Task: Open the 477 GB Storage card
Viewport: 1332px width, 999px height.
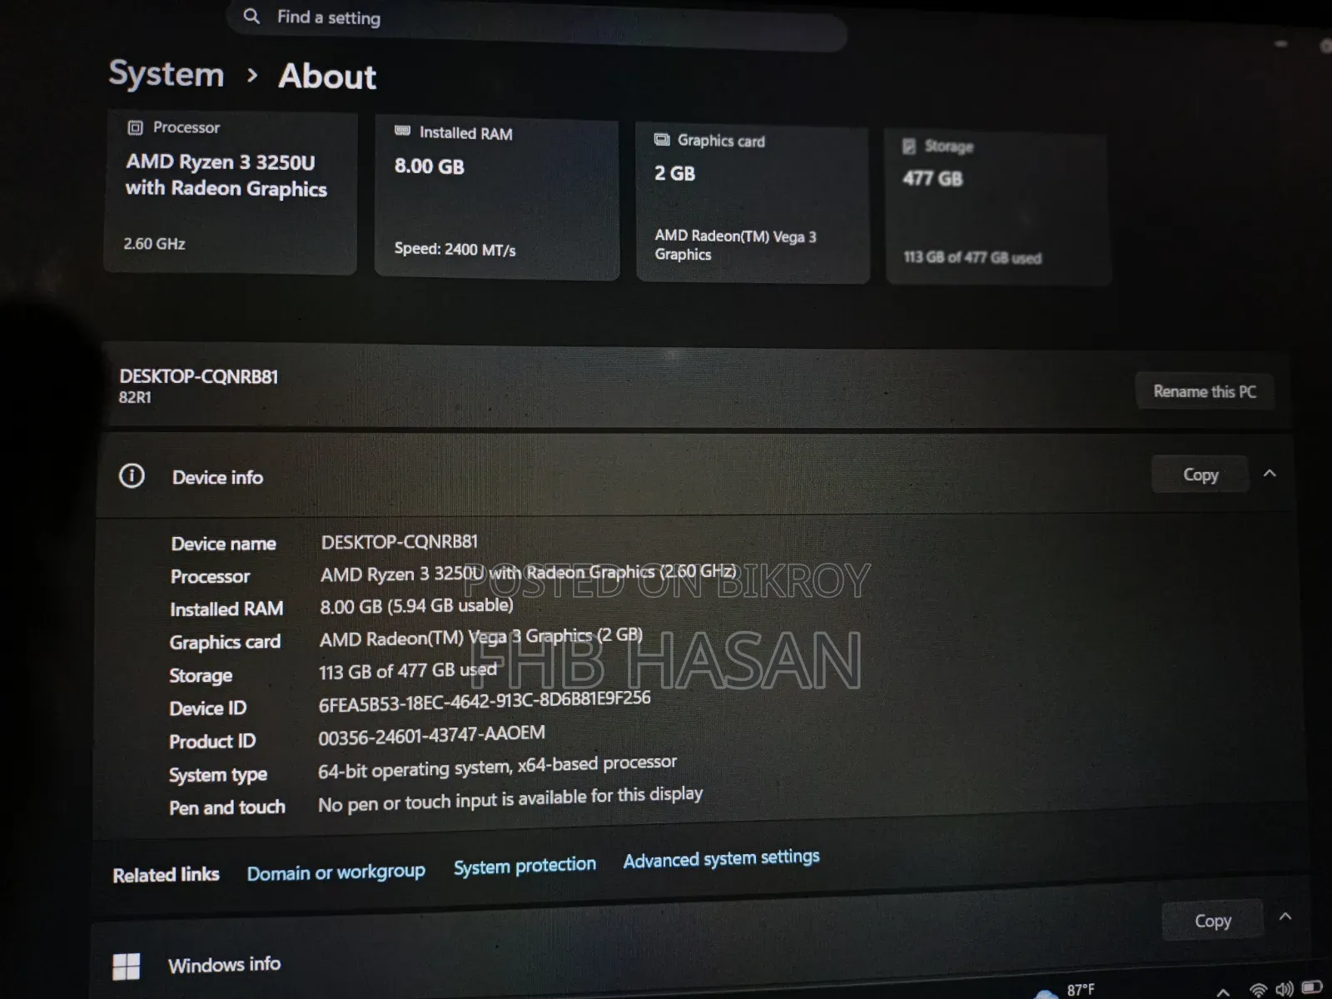Action: [x=997, y=207]
